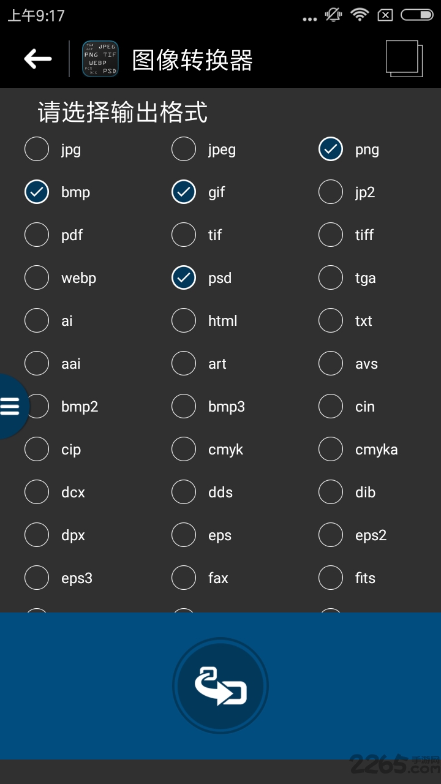
Task: Click the image converter app logo icon
Action: (100, 58)
